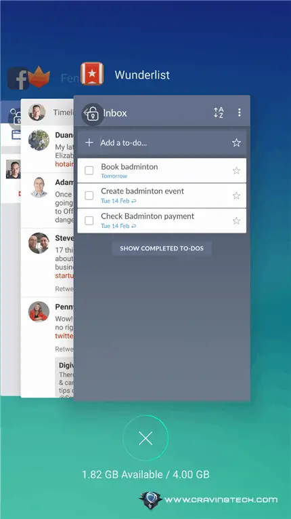
Task: Check off Create badminton event
Action: click(89, 195)
